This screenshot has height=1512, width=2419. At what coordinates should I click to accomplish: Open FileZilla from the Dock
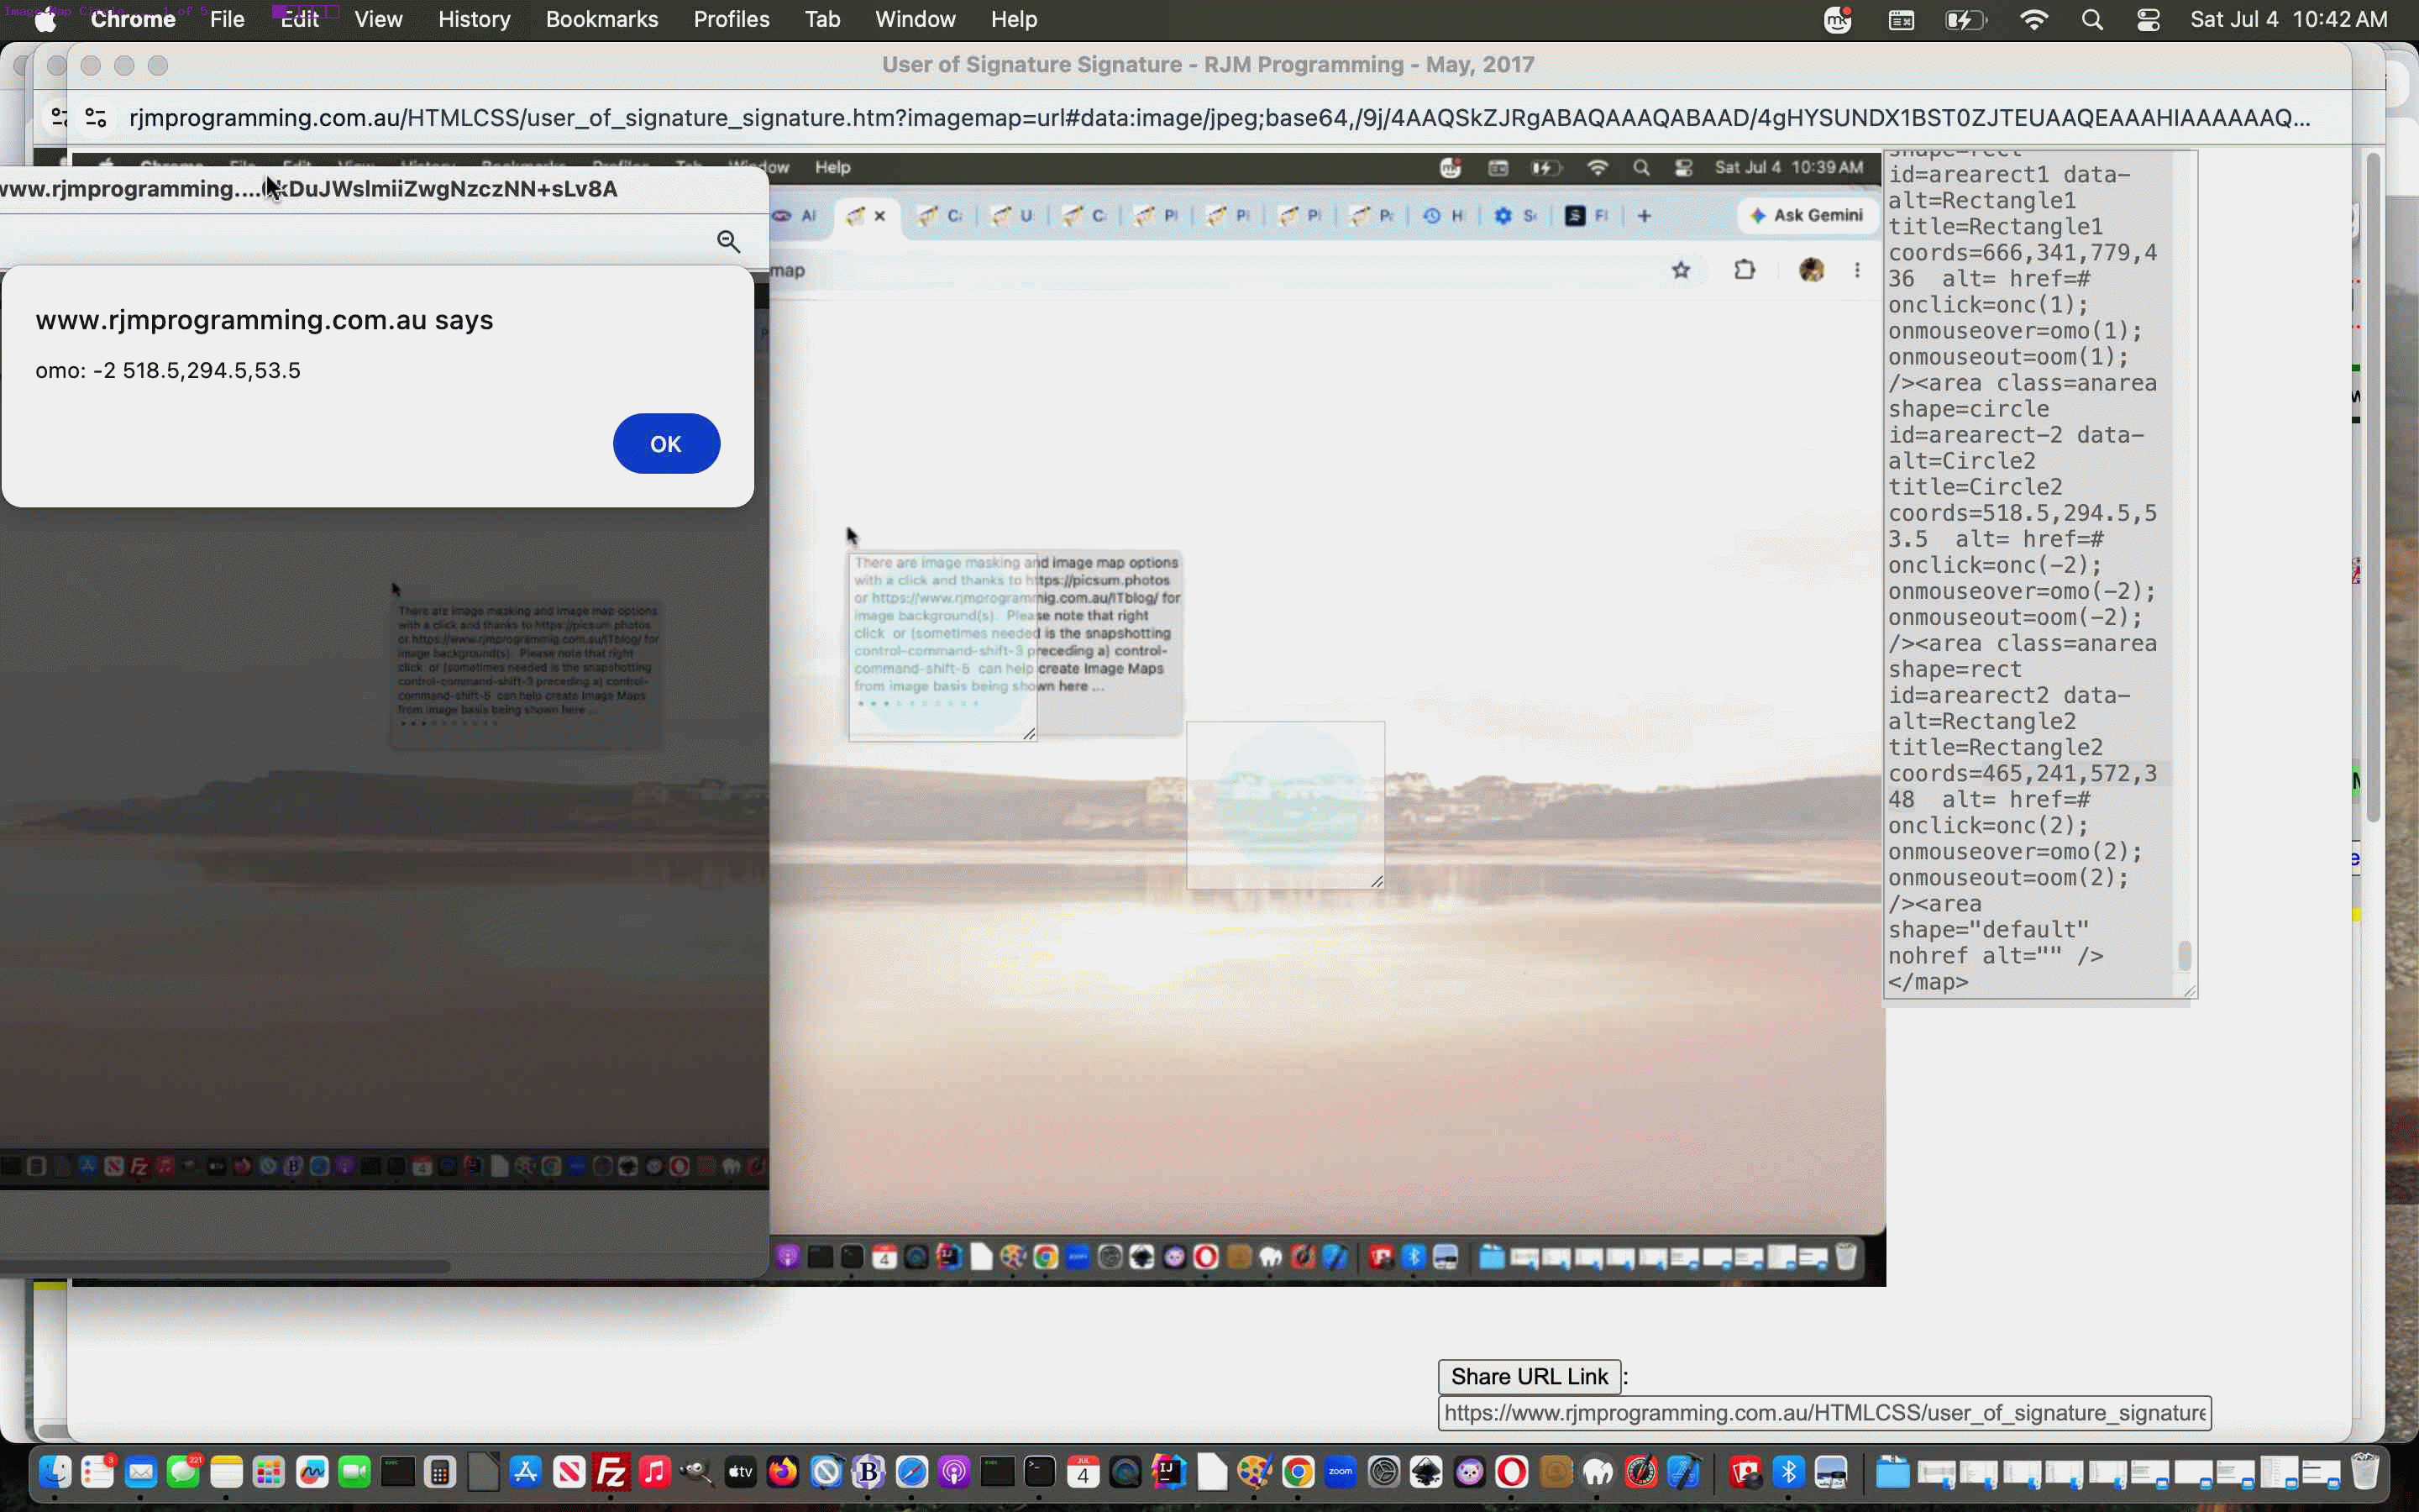[611, 1472]
